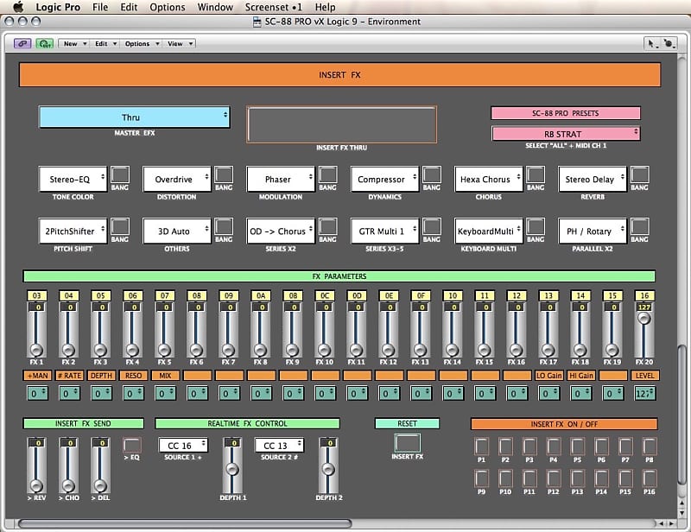Click BANG button next to Hexa Chorus
Viewport: 691px width, 532px height.
pyautogui.click(x=536, y=174)
